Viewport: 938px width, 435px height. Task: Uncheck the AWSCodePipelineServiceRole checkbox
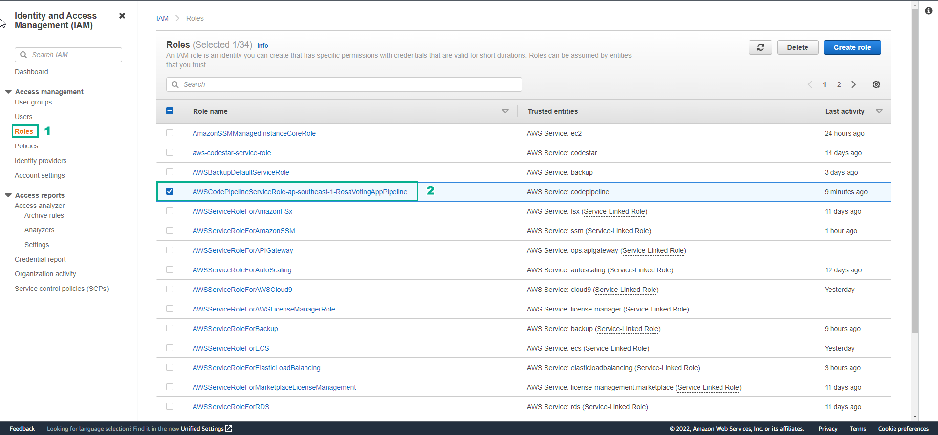pyautogui.click(x=170, y=191)
